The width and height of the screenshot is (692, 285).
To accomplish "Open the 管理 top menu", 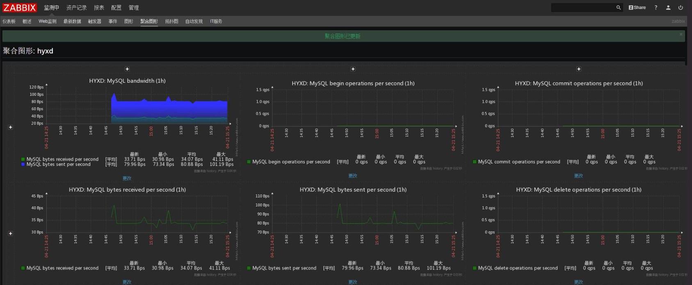I will click(134, 8).
